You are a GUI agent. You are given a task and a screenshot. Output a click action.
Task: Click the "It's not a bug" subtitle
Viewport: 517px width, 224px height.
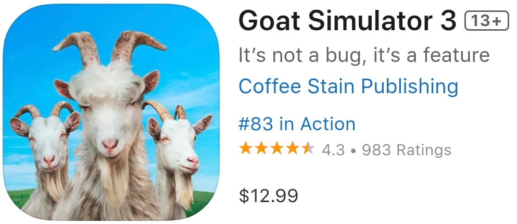(x=364, y=55)
